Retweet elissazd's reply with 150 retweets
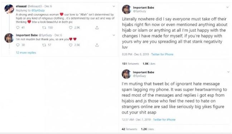This screenshot has height=134, width=232. (x=44, y=28)
